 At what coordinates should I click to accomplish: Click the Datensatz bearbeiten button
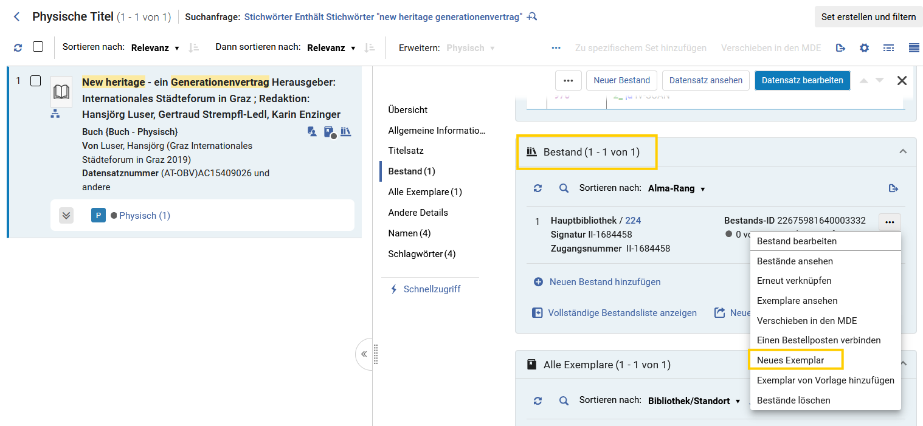[x=802, y=80]
